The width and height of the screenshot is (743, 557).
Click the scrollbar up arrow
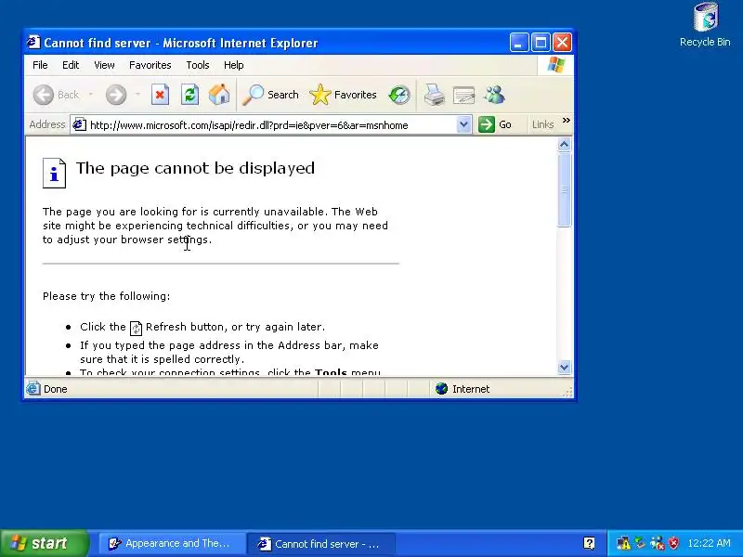tap(564, 145)
